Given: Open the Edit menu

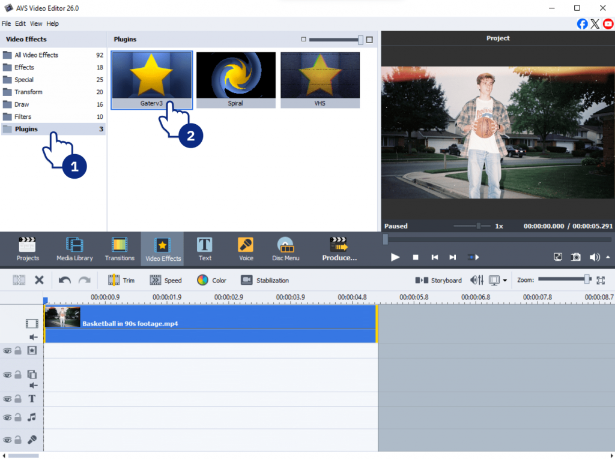Looking at the screenshot, I should coord(20,24).
